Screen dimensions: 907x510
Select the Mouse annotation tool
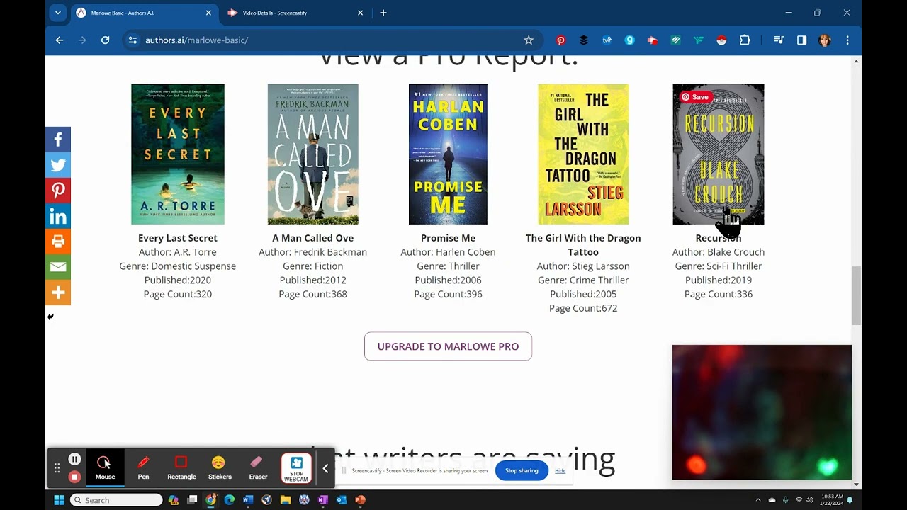pyautogui.click(x=105, y=468)
